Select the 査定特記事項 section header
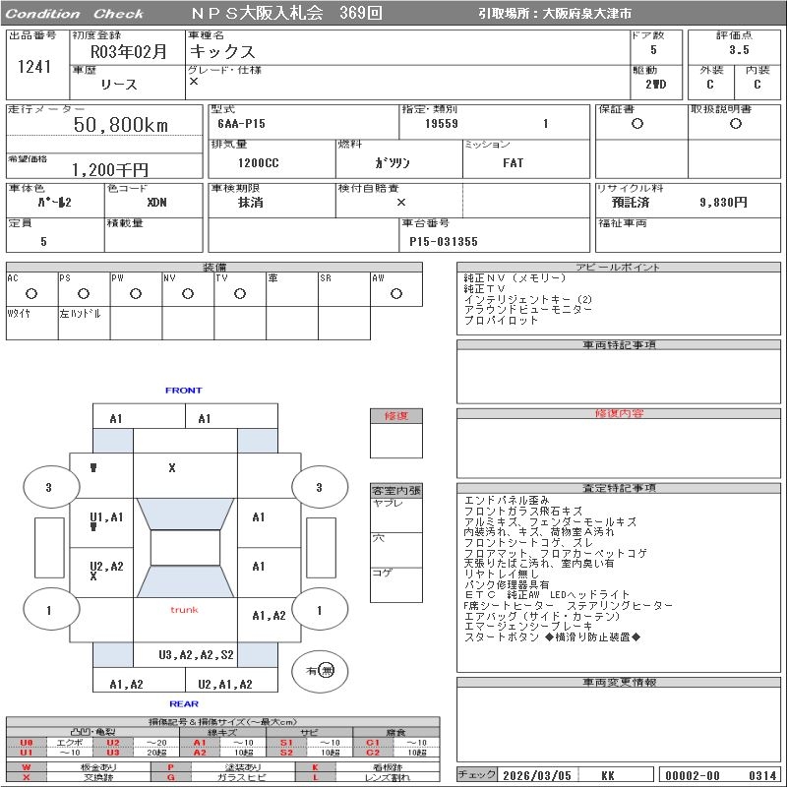The image size is (787, 787). (x=617, y=488)
